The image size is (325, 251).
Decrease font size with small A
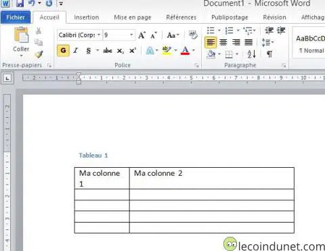point(154,35)
